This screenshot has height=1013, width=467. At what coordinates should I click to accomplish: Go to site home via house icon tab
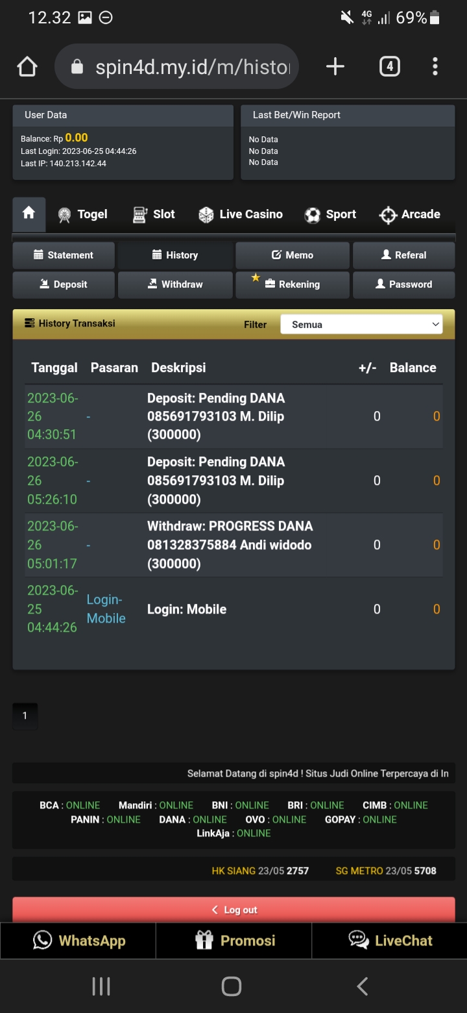[x=29, y=214]
